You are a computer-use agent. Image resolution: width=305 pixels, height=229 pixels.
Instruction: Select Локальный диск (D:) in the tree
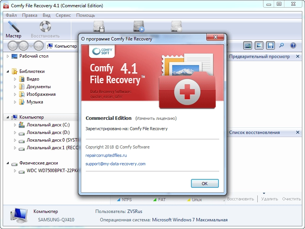point(48,132)
